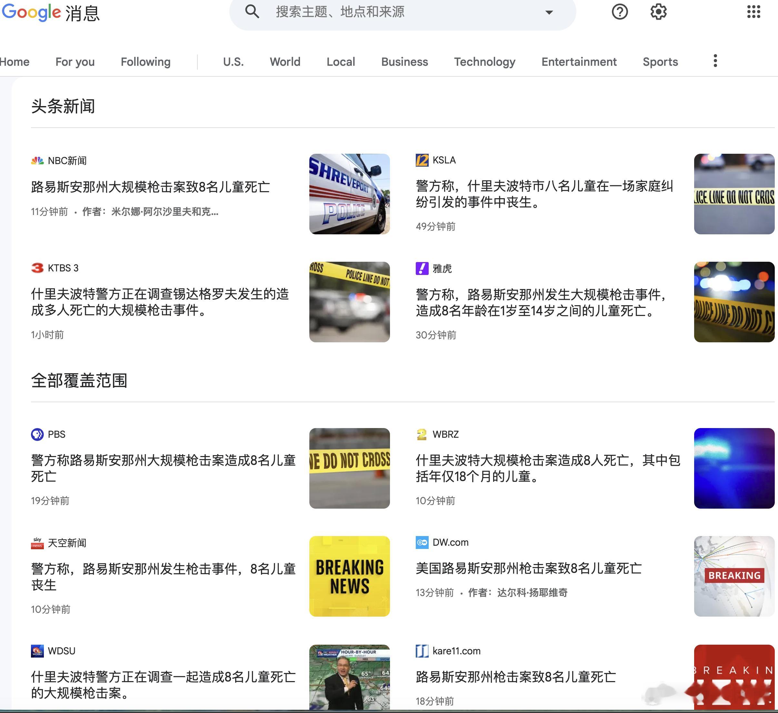Switch to the Technology tab
778x713 pixels.
click(x=485, y=62)
